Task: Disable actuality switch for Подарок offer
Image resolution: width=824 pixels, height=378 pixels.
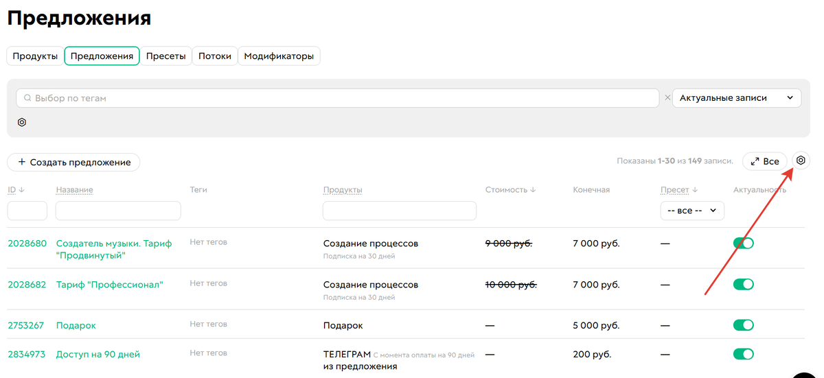Action: pos(744,325)
